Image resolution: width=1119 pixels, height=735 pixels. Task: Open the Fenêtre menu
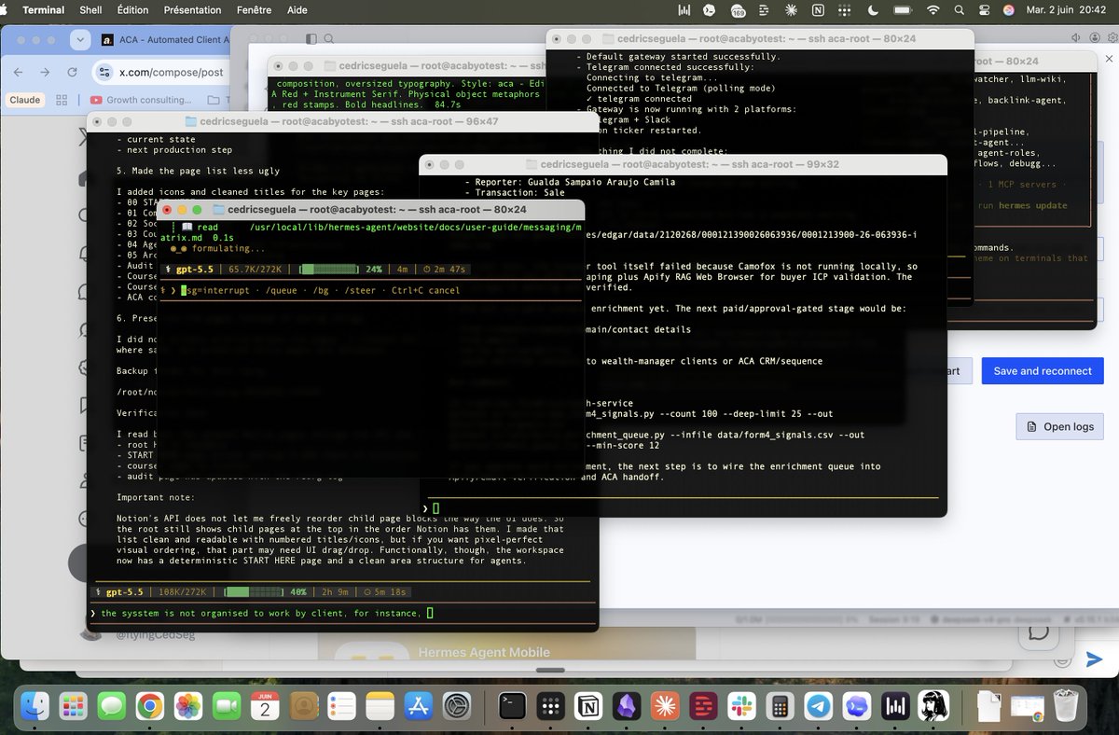pyautogui.click(x=254, y=10)
